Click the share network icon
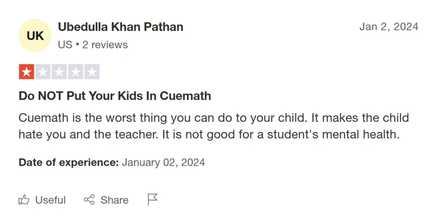This screenshot has height=218, width=443. (89, 200)
